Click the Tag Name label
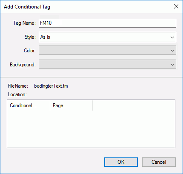183x174 pixels. [x=24, y=23]
